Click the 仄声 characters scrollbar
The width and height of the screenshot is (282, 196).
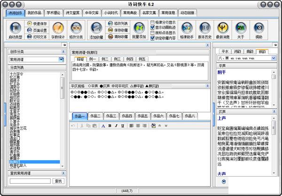pos(274,146)
